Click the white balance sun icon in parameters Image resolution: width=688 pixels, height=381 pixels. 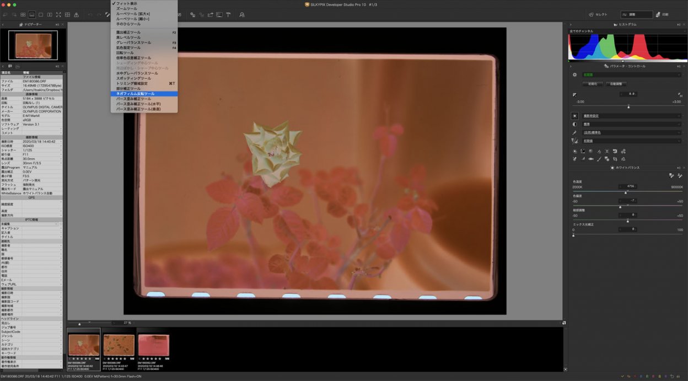tap(575, 116)
